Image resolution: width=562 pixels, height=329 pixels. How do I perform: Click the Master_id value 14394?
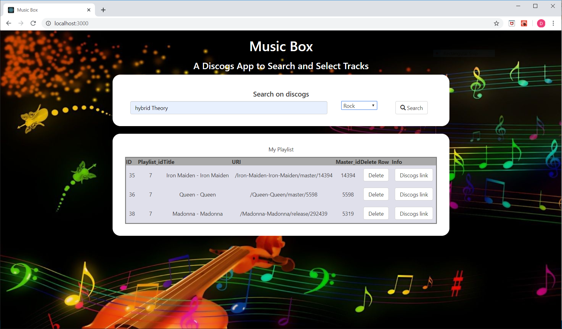pos(348,175)
